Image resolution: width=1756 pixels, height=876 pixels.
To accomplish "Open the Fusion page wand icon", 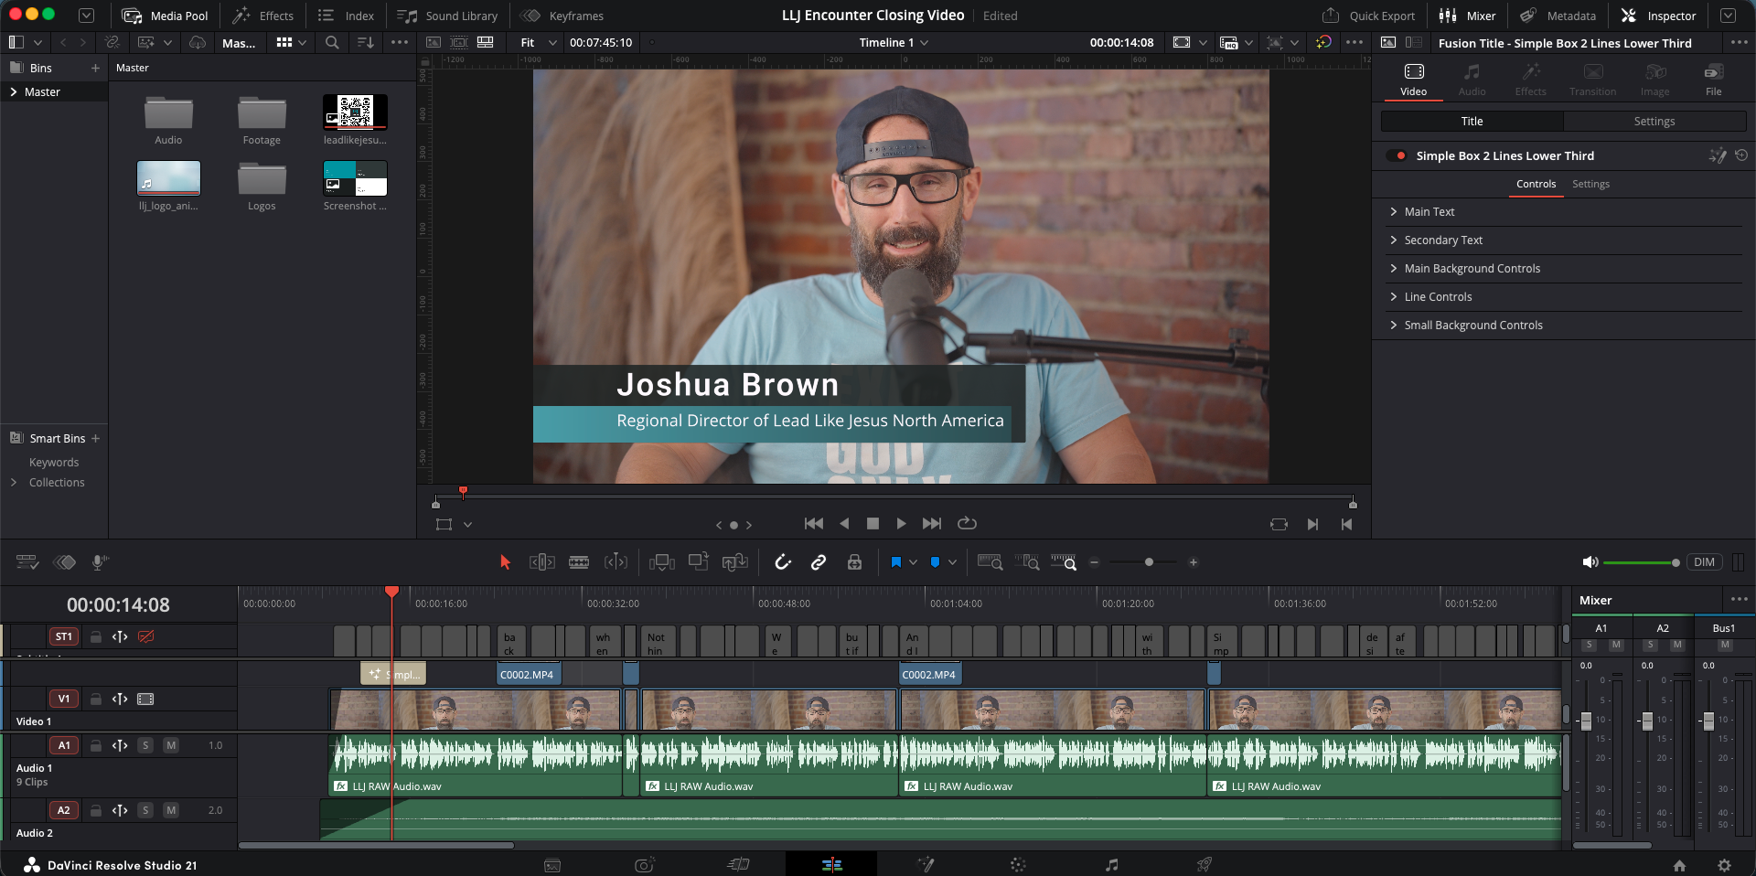I will [926, 865].
